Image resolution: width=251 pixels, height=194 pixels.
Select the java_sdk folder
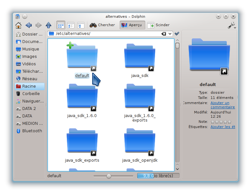[x=140, y=57]
